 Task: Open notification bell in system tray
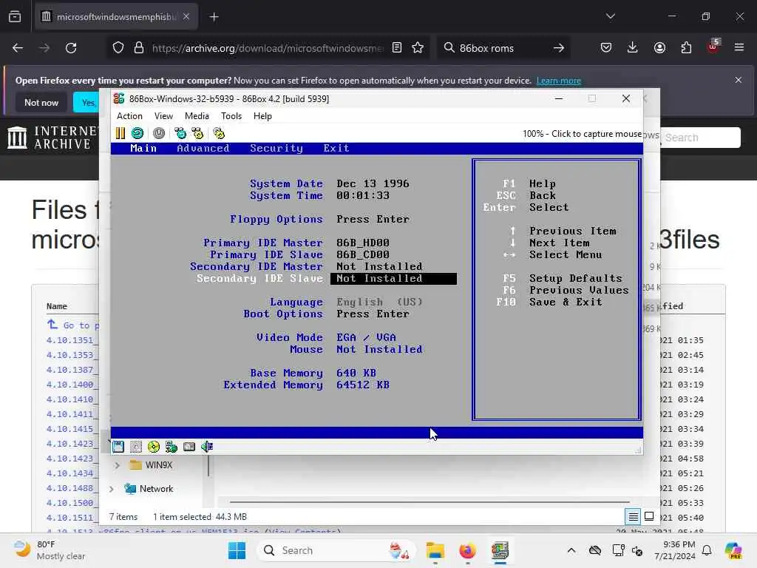(707, 550)
